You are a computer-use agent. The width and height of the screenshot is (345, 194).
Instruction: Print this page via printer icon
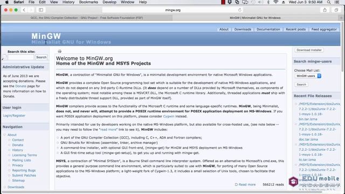59,51
